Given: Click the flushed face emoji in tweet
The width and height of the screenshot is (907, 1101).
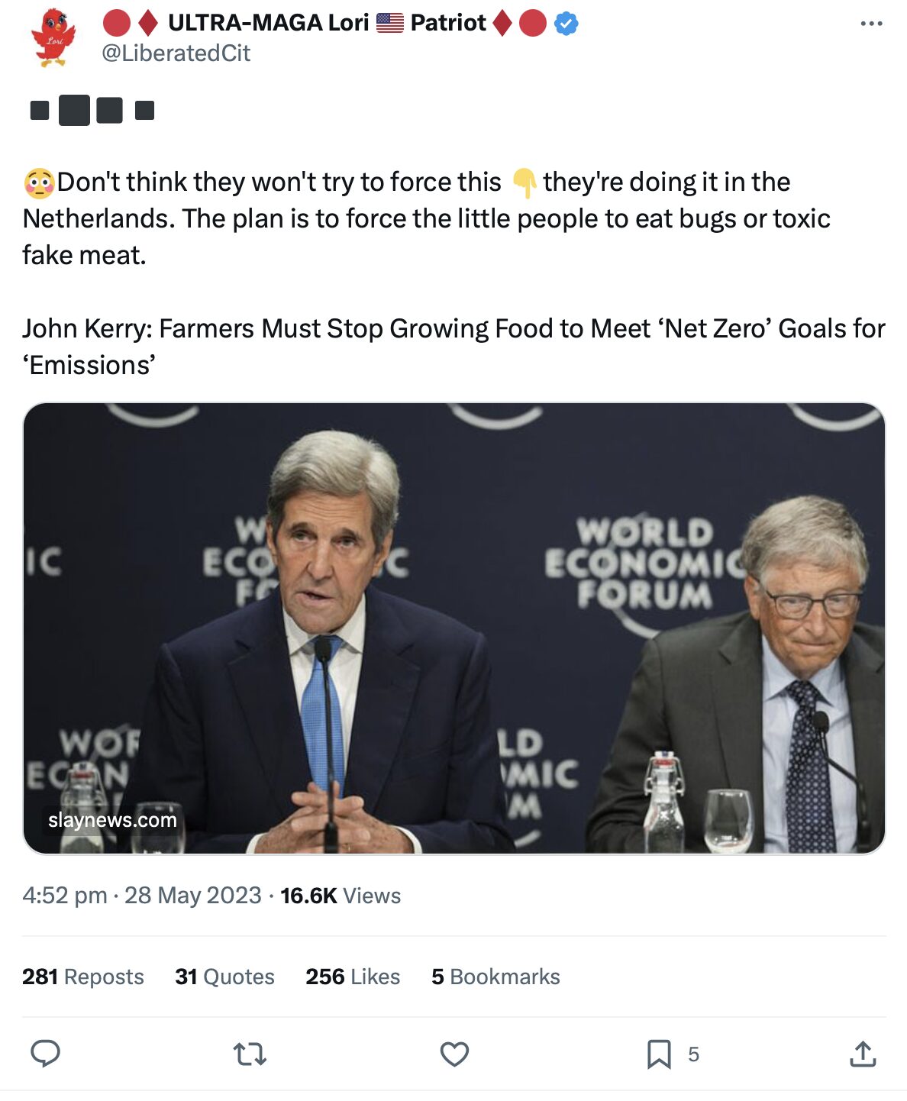Looking at the screenshot, I should click(39, 182).
